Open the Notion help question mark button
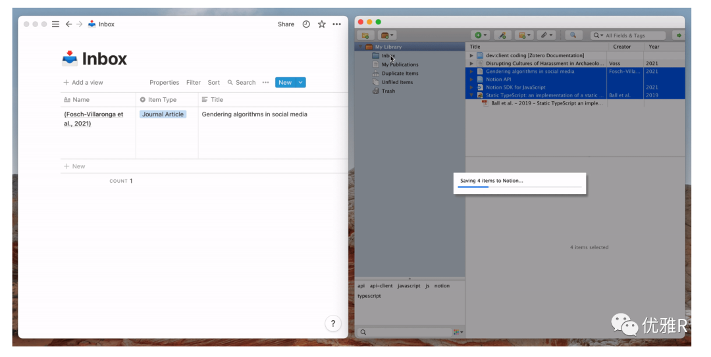 tap(333, 323)
